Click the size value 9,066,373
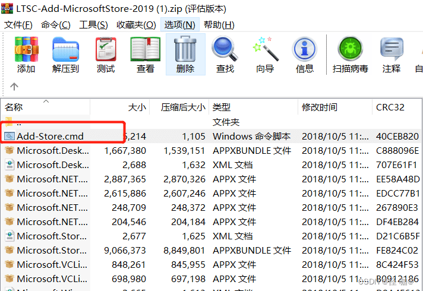The width and height of the screenshot is (423, 291). [125, 251]
